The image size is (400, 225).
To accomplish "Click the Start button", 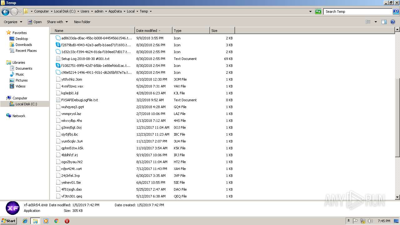I will (9, 221).
